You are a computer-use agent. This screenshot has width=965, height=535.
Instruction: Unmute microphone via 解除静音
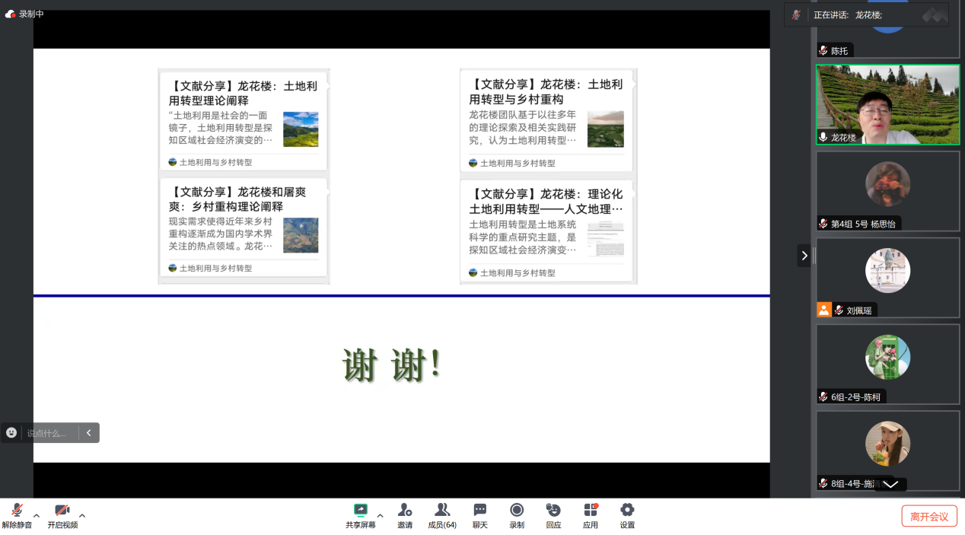17,510
